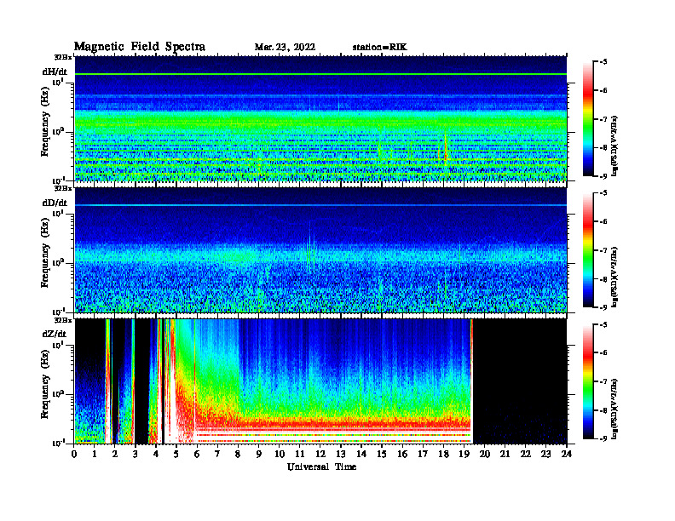The height and width of the screenshot is (521, 675).
Task: Click inside the dD/dt spectrogram plot
Action: point(320,250)
